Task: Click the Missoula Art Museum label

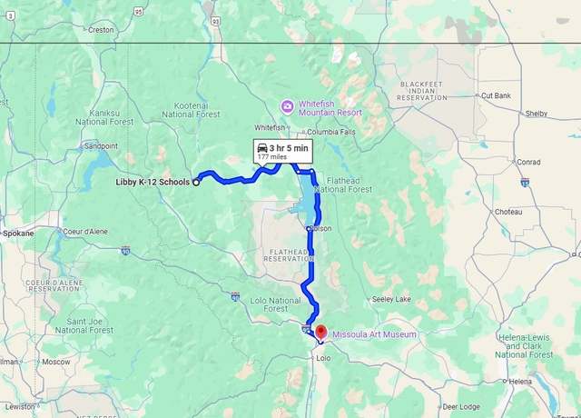Action: tap(374, 334)
